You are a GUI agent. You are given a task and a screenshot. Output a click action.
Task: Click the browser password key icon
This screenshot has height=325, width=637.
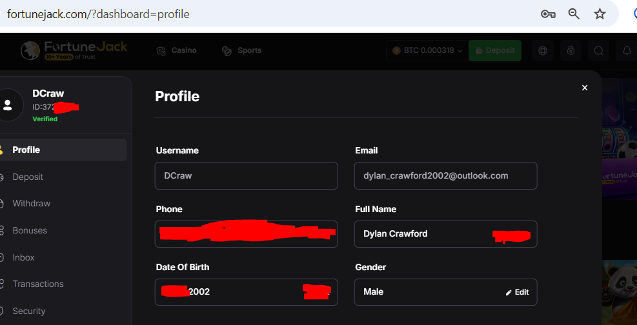(x=548, y=14)
